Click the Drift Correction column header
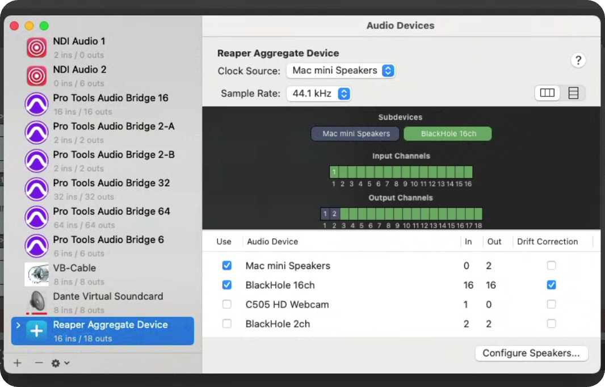This screenshot has width=605, height=387. tap(548, 242)
